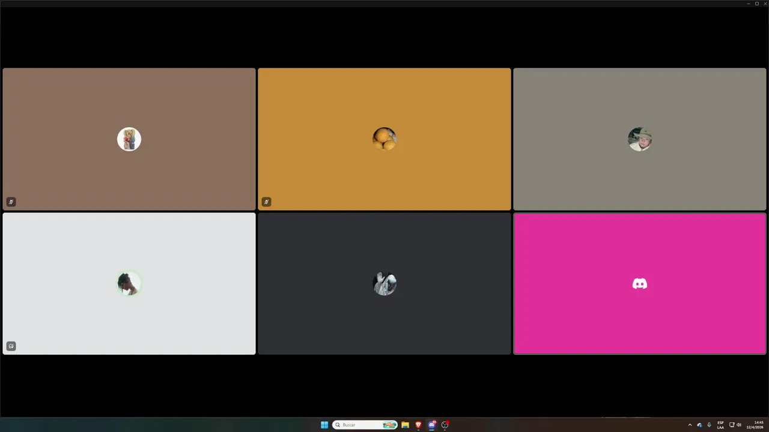Select the green-ringed speaking avatar in the light tile
This screenshot has width=769, height=432.
(x=129, y=283)
